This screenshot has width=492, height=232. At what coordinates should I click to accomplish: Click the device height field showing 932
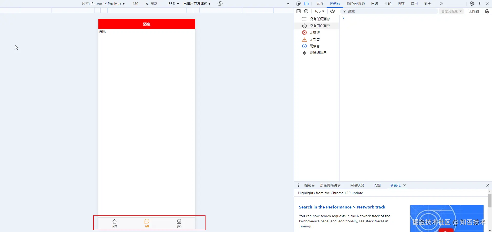point(154,4)
